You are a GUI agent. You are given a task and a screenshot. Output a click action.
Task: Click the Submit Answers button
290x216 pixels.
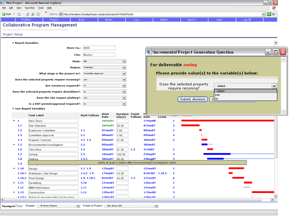pyautogui.click(x=193, y=99)
